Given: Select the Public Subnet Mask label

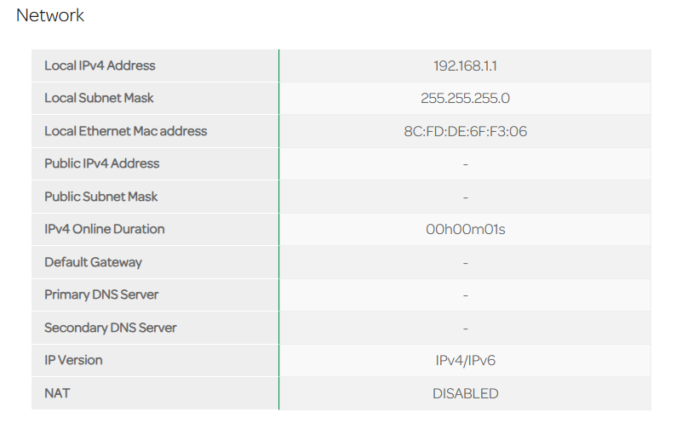Looking at the screenshot, I should coord(101,197).
